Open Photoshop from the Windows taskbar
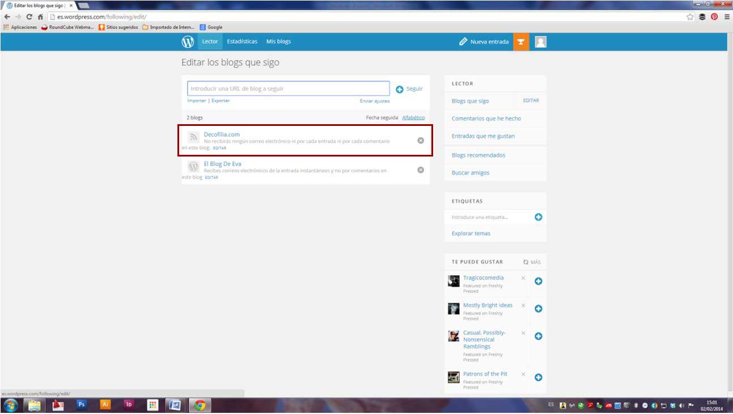The image size is (733, 414). coord(82,405)
